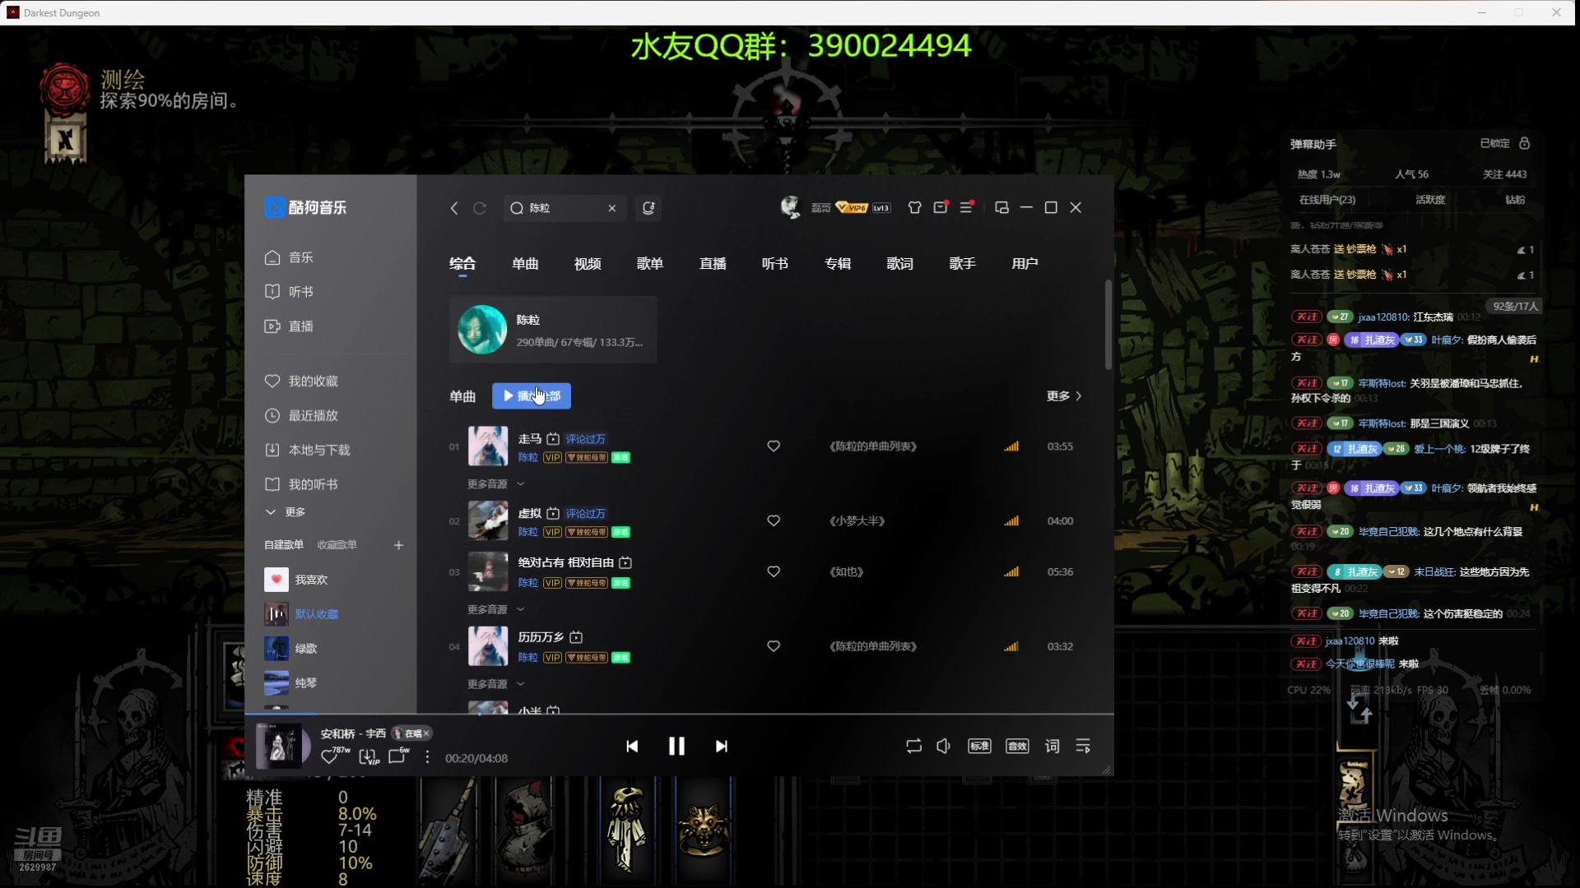Open the main menu hamburger icon
The height and width of the screenshot is (888, 1580).
tap(967, 207)
